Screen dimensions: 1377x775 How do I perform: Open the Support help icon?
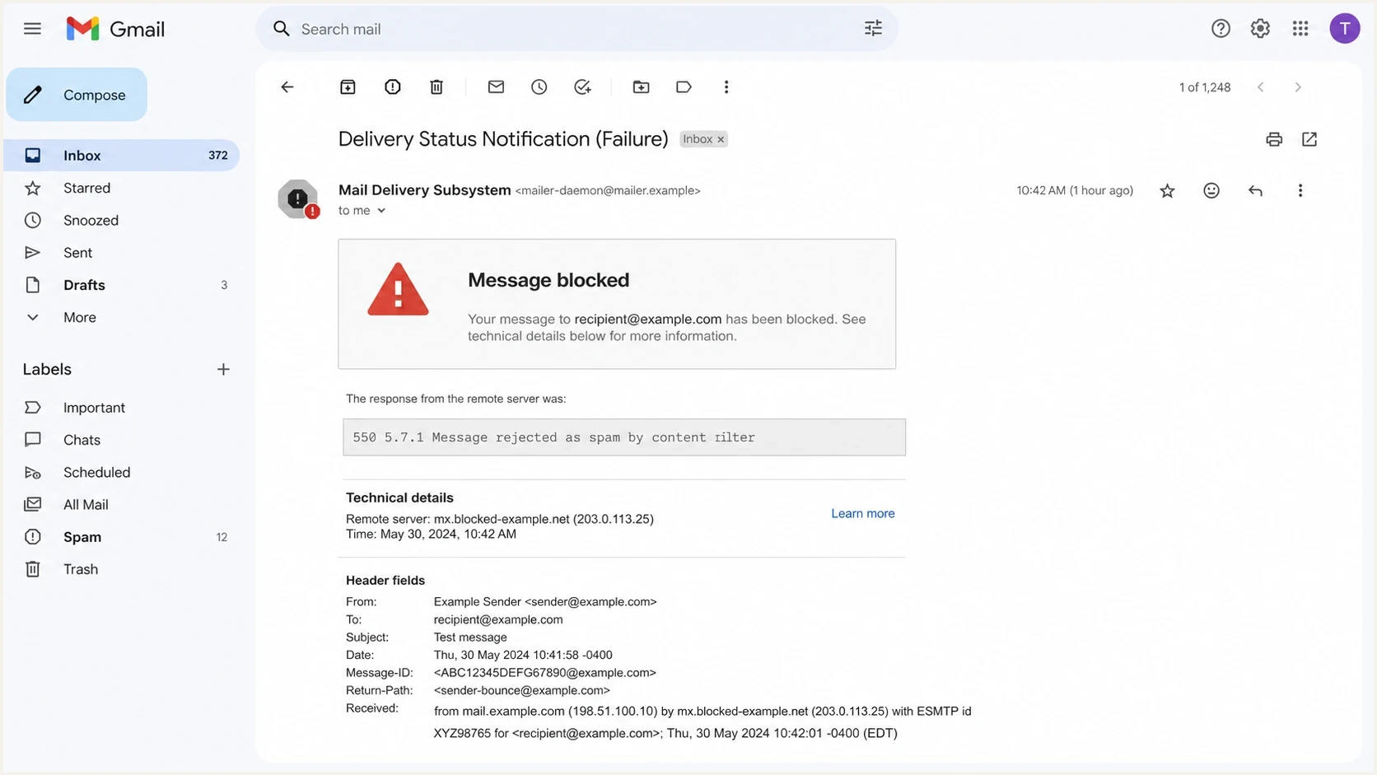[1221, 29]
